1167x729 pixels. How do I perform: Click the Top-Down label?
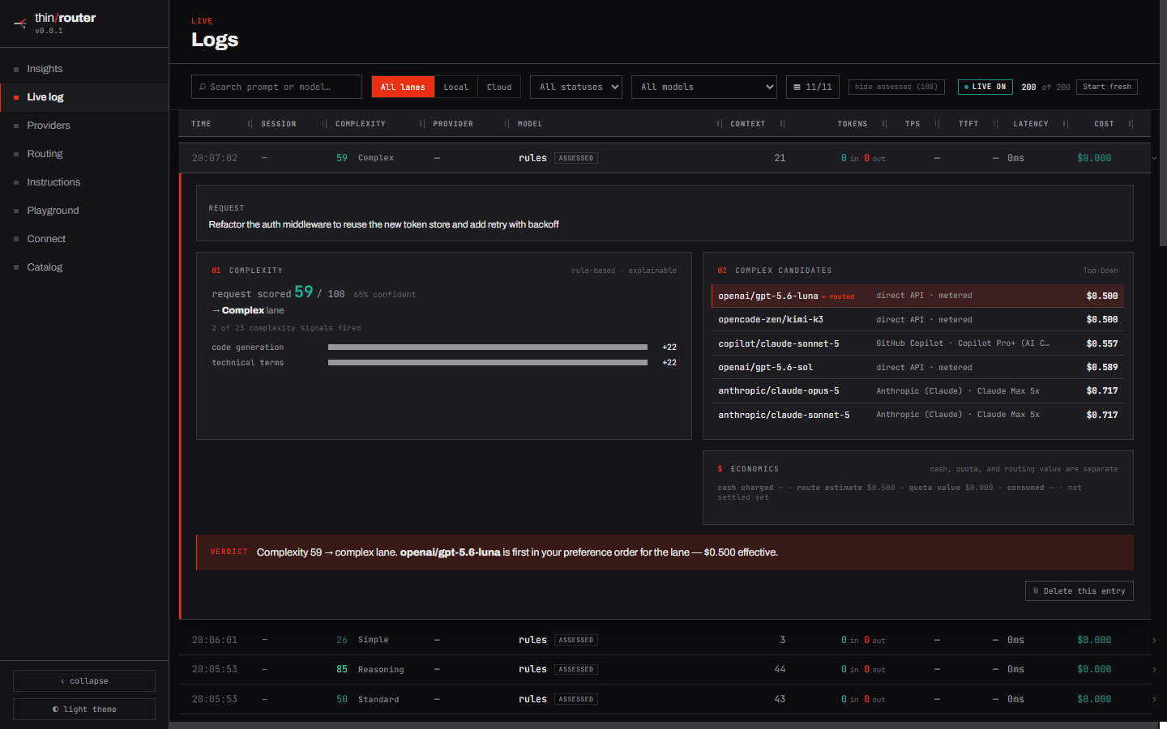[1101, 271]
